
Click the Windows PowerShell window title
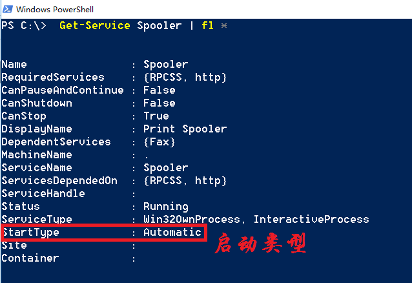(x=56, y=10)
